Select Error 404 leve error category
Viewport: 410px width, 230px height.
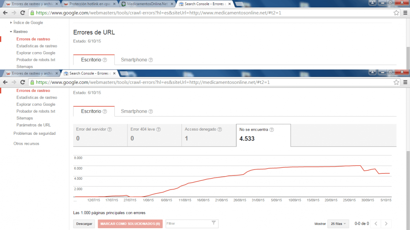[155, 135]
